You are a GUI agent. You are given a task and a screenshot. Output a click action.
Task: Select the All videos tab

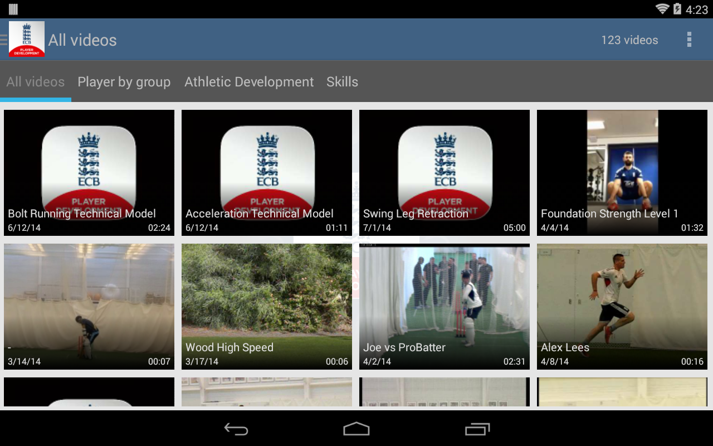[x=36, y=82]
